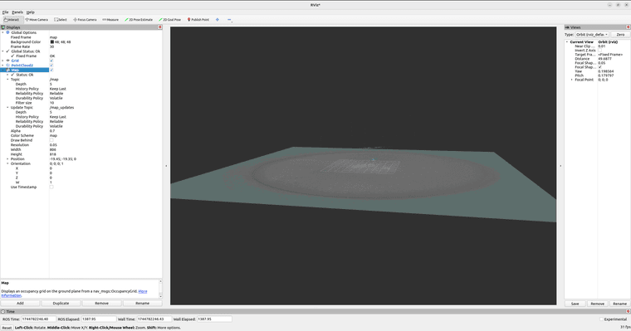Pick the Measure tool

click(110, 19)
